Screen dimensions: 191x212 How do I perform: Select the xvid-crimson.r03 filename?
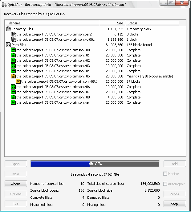click(53, 66)
